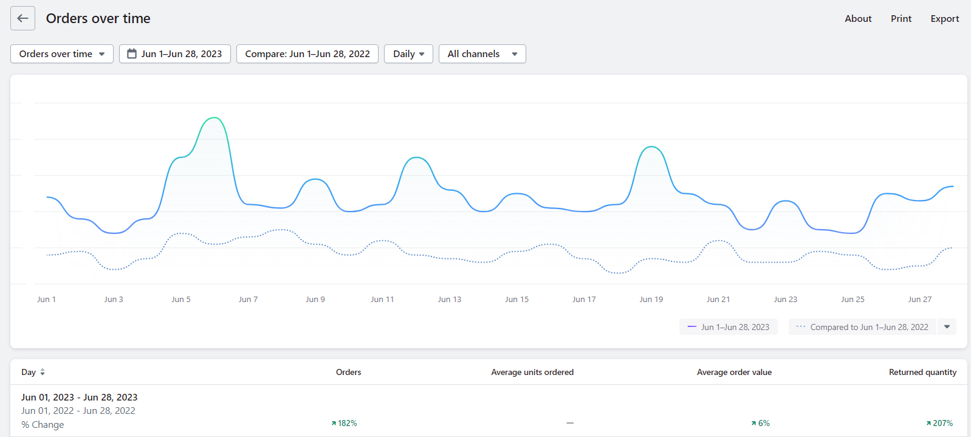Click the up arrow beside 207%
This screenshot has width=971, height=437.
point(928,423)
